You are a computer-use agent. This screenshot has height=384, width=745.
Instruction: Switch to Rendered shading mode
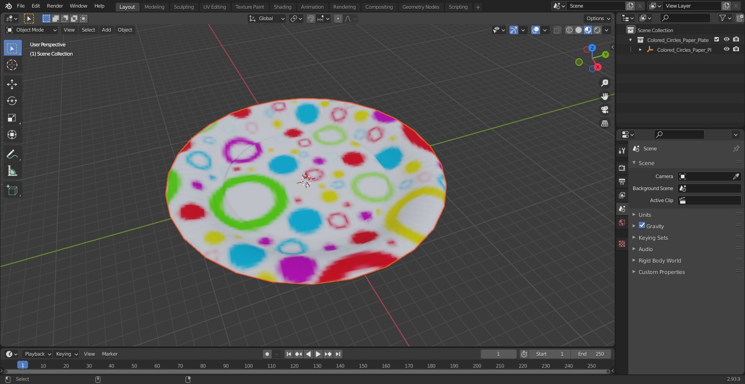[x=597, y=30]
